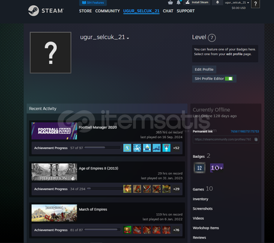This screenshot has height=243, width=274.
Task: Expand the +52 more achievements for Football Manager
Action: coord(176,148)
